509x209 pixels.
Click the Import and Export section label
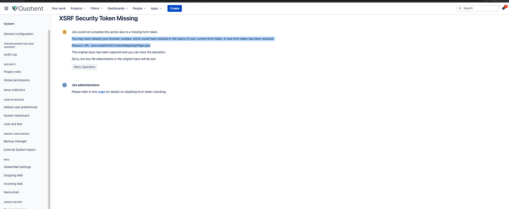click(16, 134)
